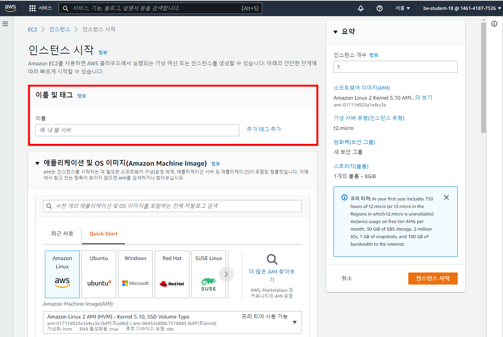503x337 pixels.
Task: Dismiss the 프리 티어 notice with X
Action: click(446, 197)
